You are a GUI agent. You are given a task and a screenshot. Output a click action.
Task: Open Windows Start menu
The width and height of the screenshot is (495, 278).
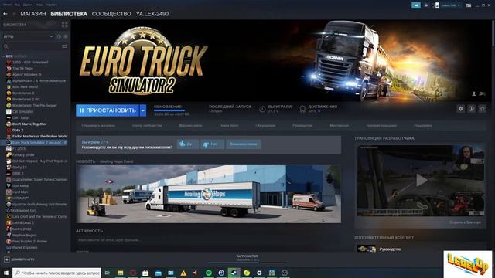tap(5, 273)
